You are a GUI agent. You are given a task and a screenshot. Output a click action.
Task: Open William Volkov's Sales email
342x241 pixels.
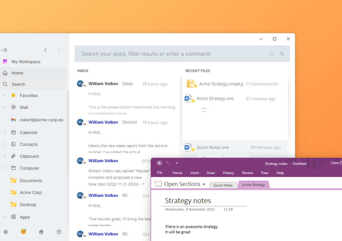pyautogui.click(x=127, y=97)
